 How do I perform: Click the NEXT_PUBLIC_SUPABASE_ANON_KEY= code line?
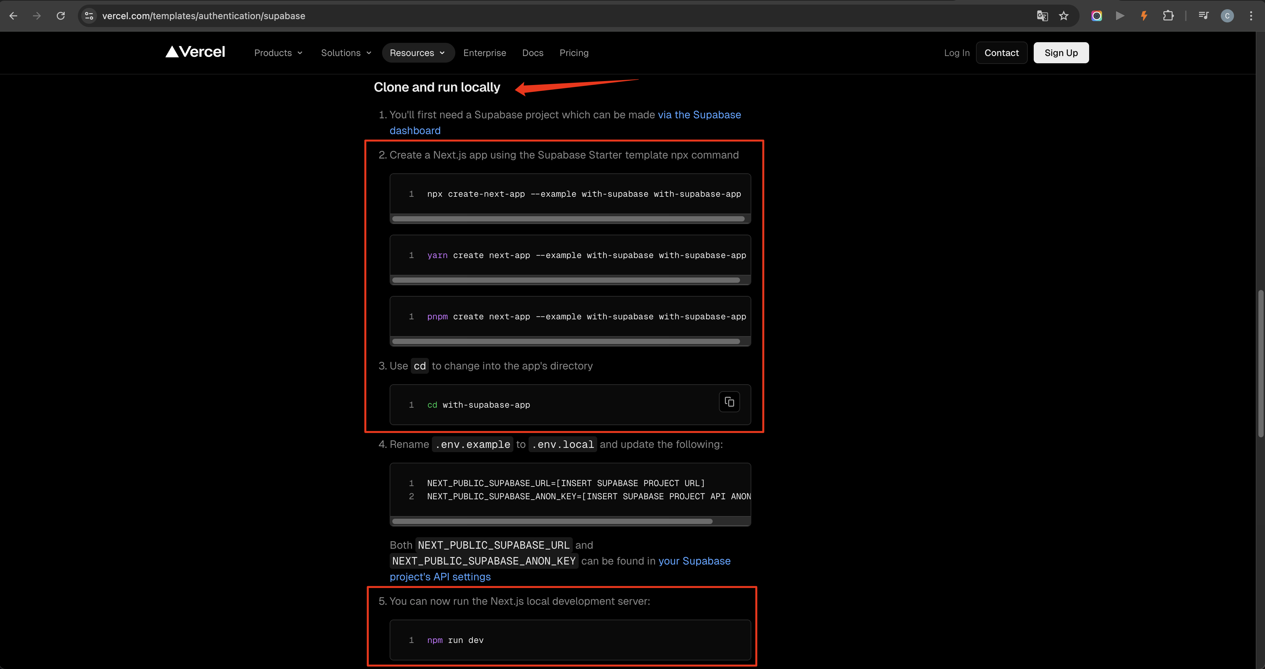[589, 496]
